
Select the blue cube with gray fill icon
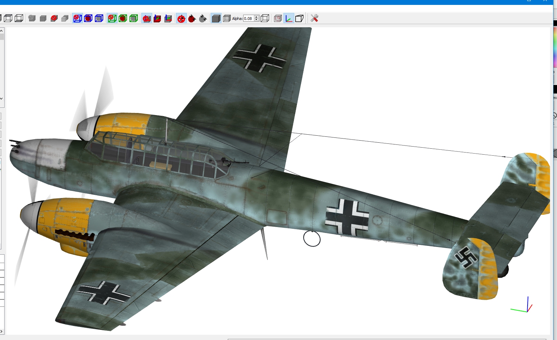(99, 18)
